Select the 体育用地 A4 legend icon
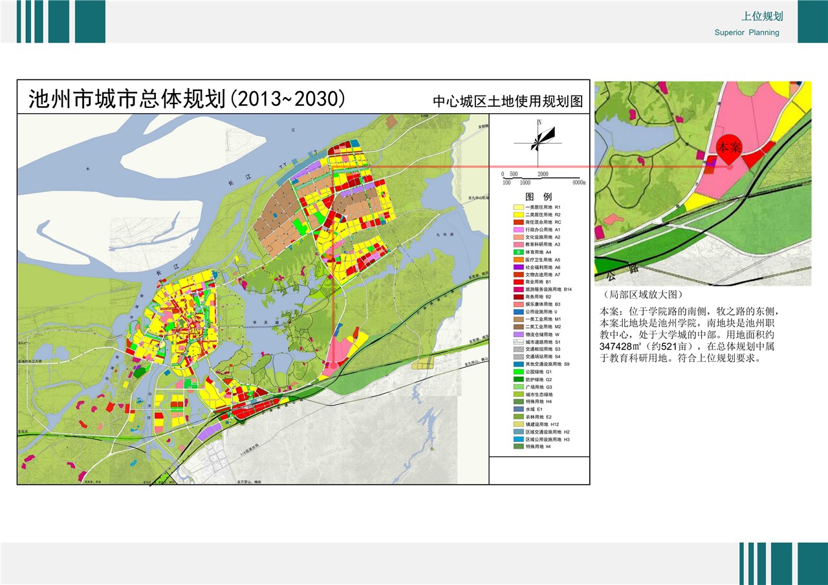828x585 pixels. tap(518, 252)
